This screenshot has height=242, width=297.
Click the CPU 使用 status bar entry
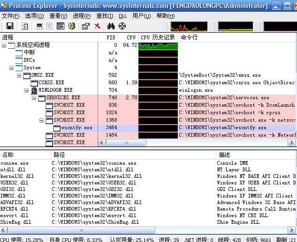22,240
